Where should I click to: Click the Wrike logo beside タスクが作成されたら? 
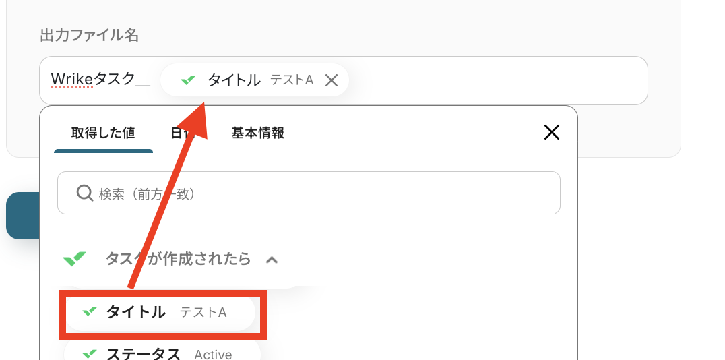click(x=74, y=259)
